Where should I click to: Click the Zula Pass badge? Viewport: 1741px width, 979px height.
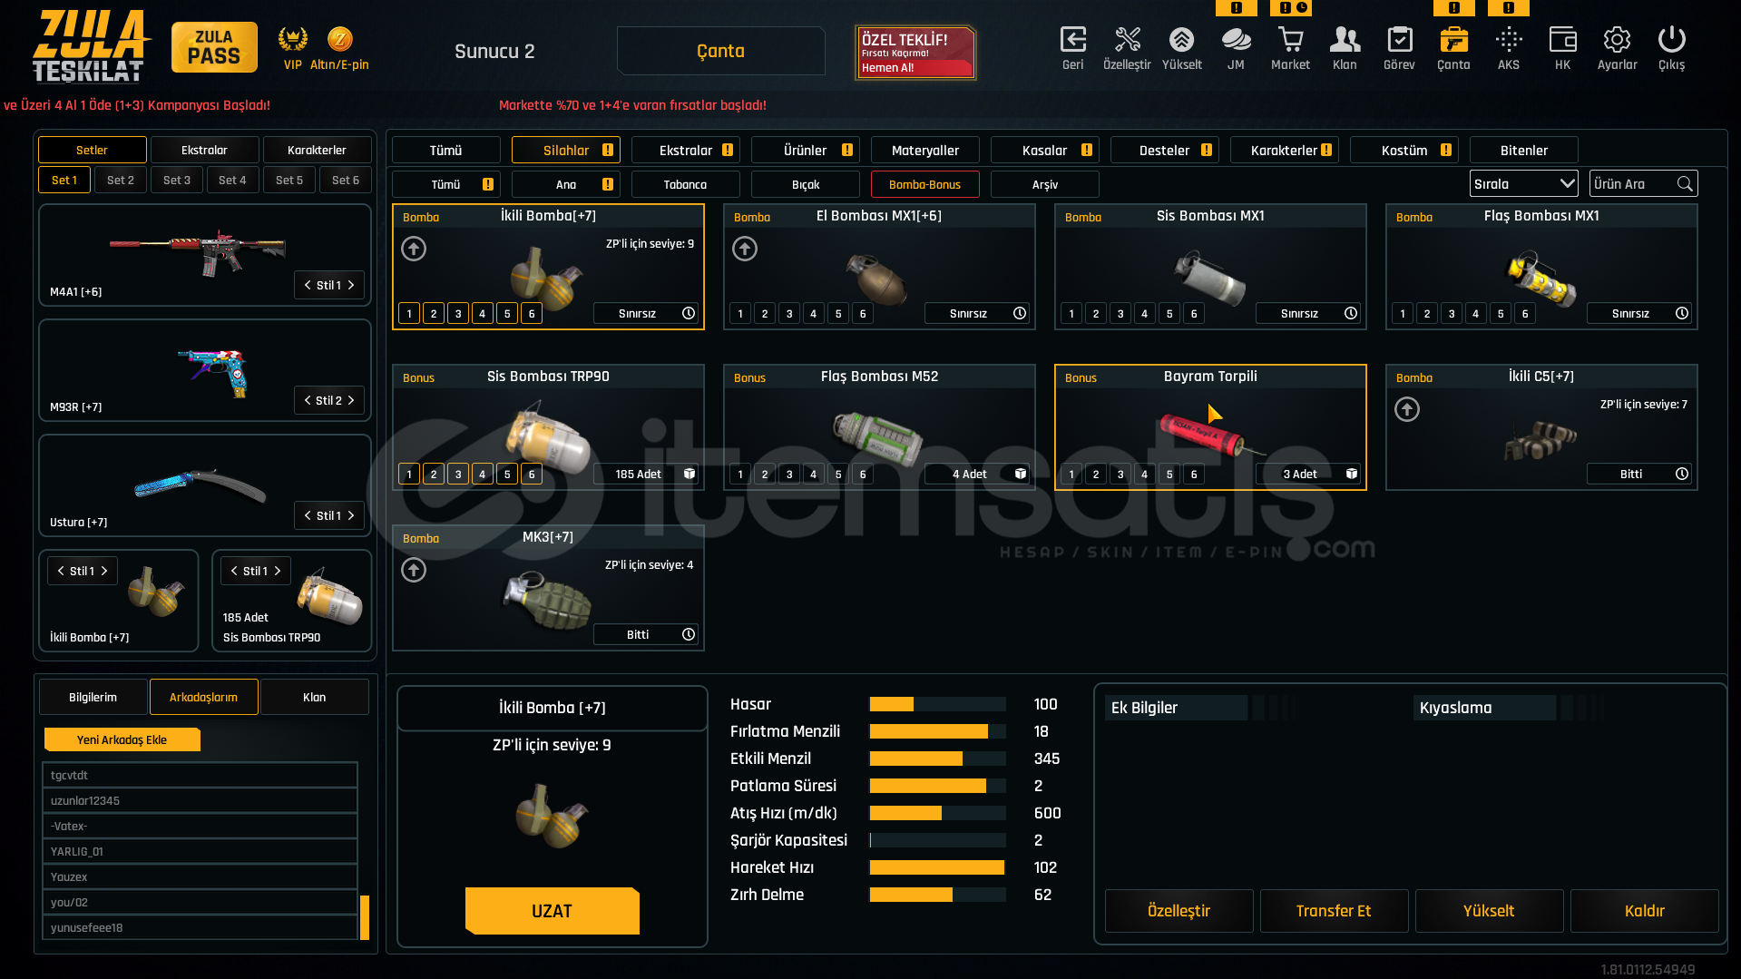tap(214, 47)
